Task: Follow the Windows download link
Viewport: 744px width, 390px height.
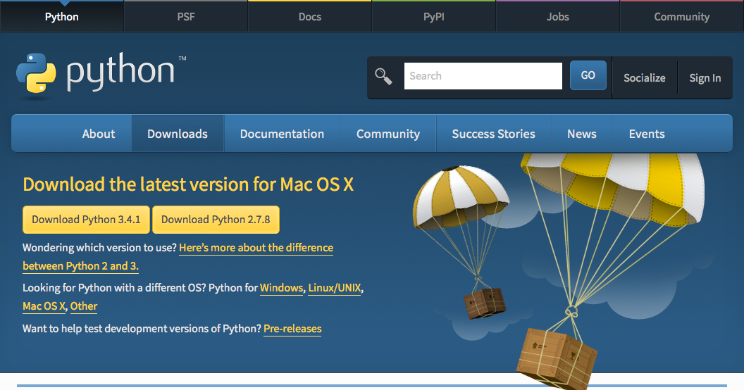Action: point(281,288)
